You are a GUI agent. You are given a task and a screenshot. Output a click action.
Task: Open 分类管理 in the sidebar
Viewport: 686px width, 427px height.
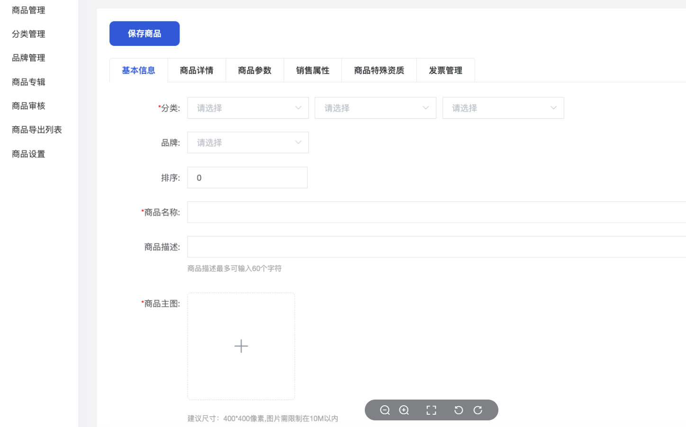tap(28, 34)
